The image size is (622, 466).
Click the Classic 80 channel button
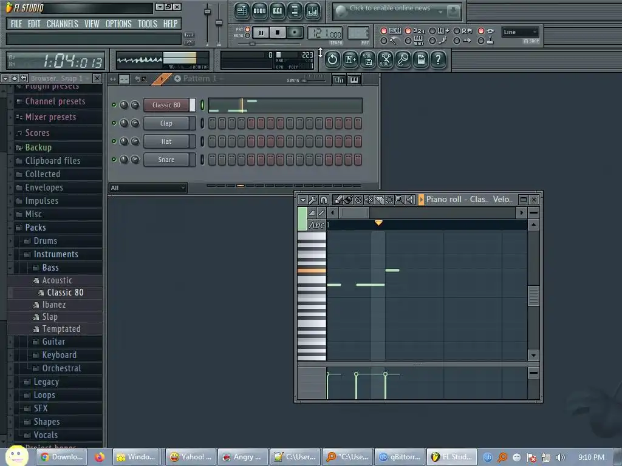(x=166, y=105)
